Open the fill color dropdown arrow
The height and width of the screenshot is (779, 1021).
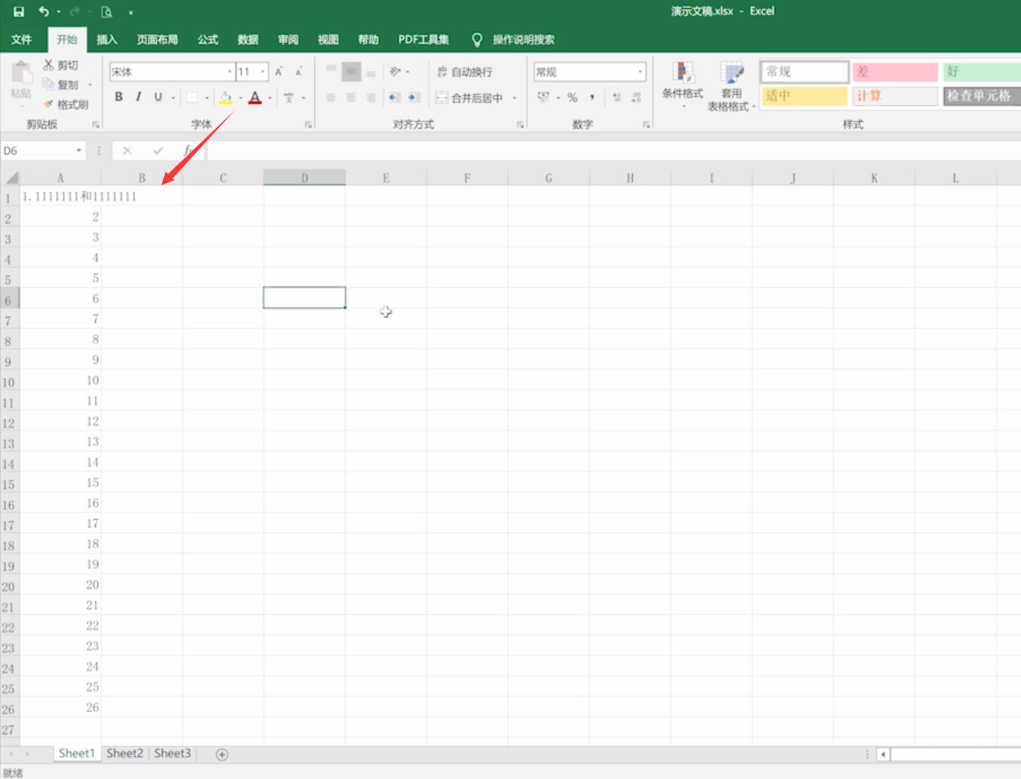(x=240, y=98)
